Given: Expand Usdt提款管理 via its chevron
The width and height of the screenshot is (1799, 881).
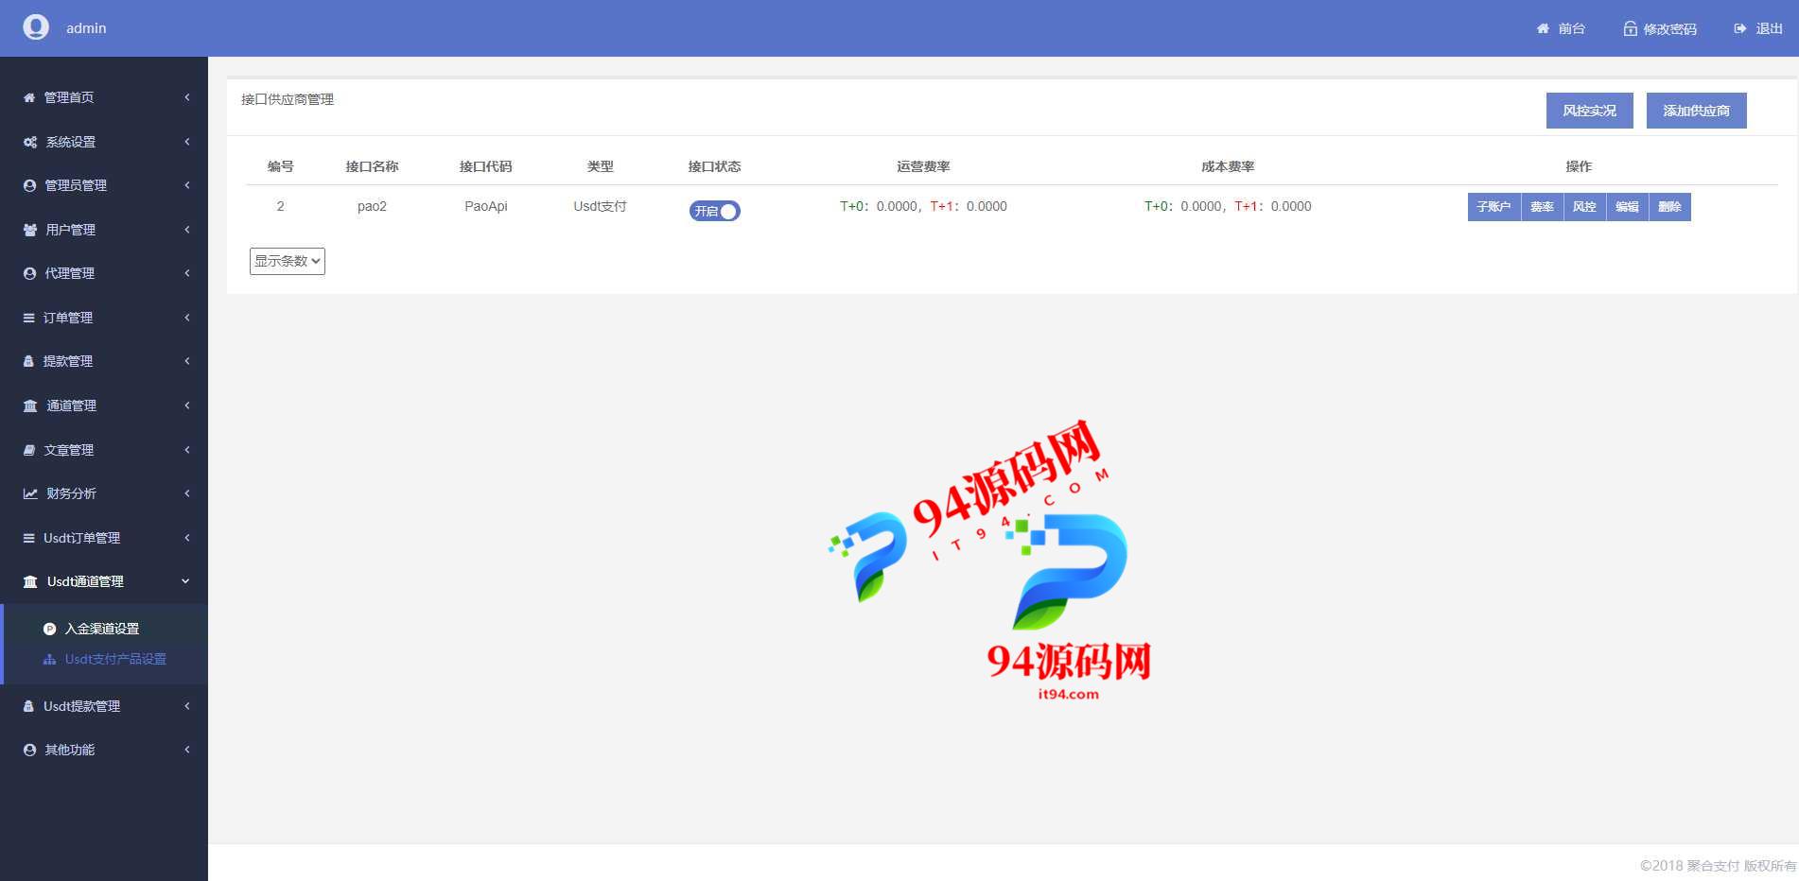Looking at the screenshot, I should 187,706.
